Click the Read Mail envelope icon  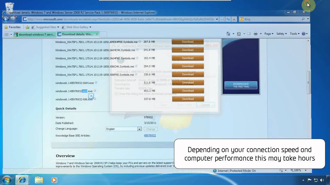click(x=249, y=34)
